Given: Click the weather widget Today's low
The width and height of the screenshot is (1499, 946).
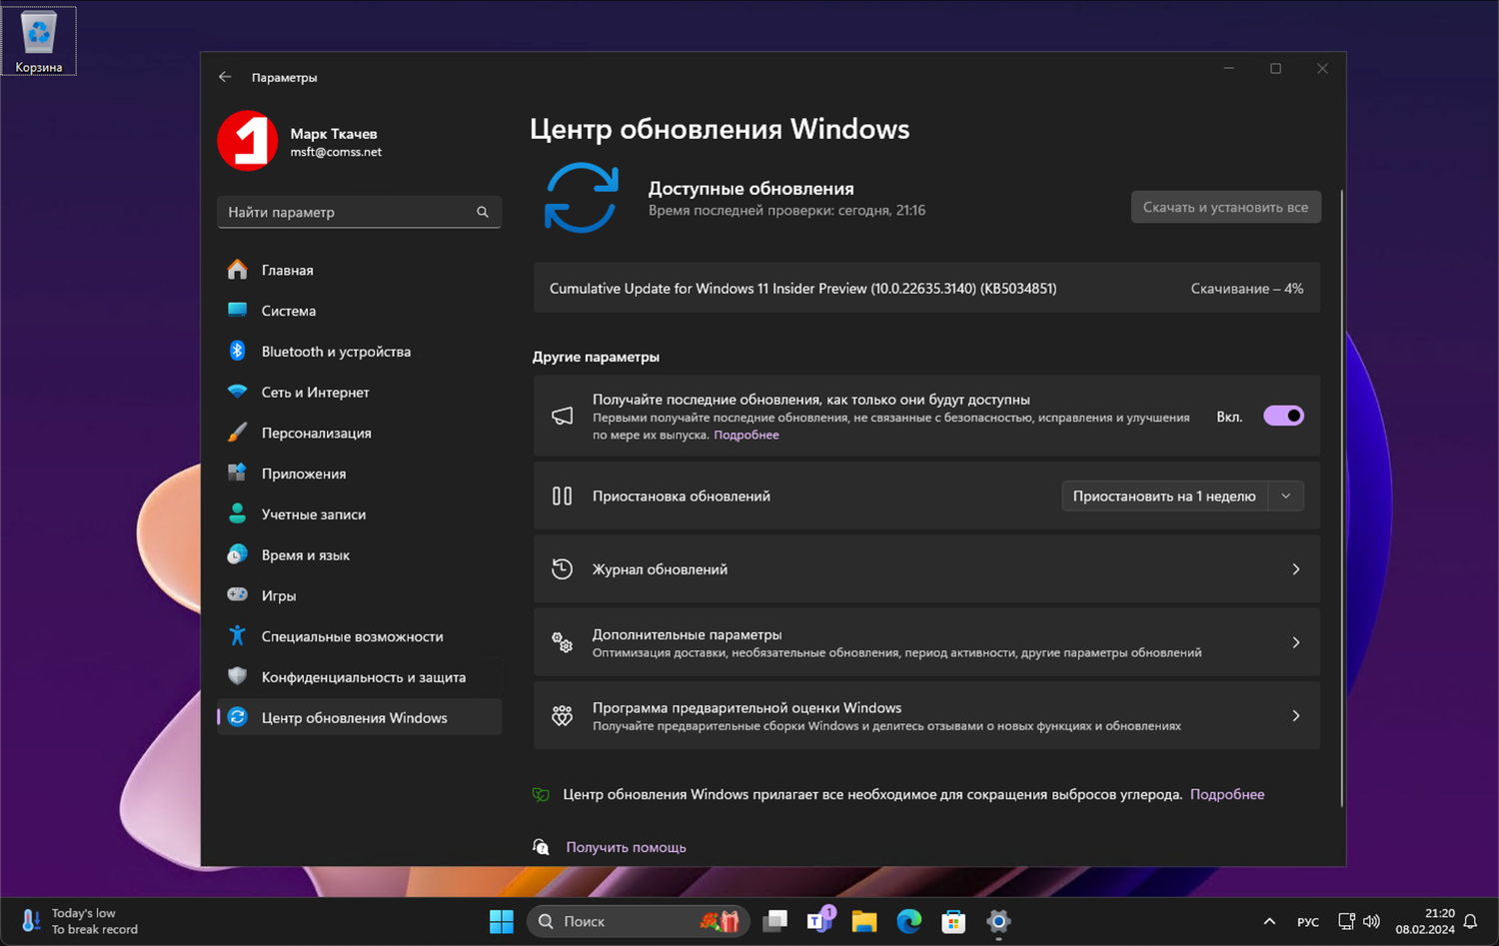Looking at the screenshot, I should pyautogui.click(x=81, y=921).
